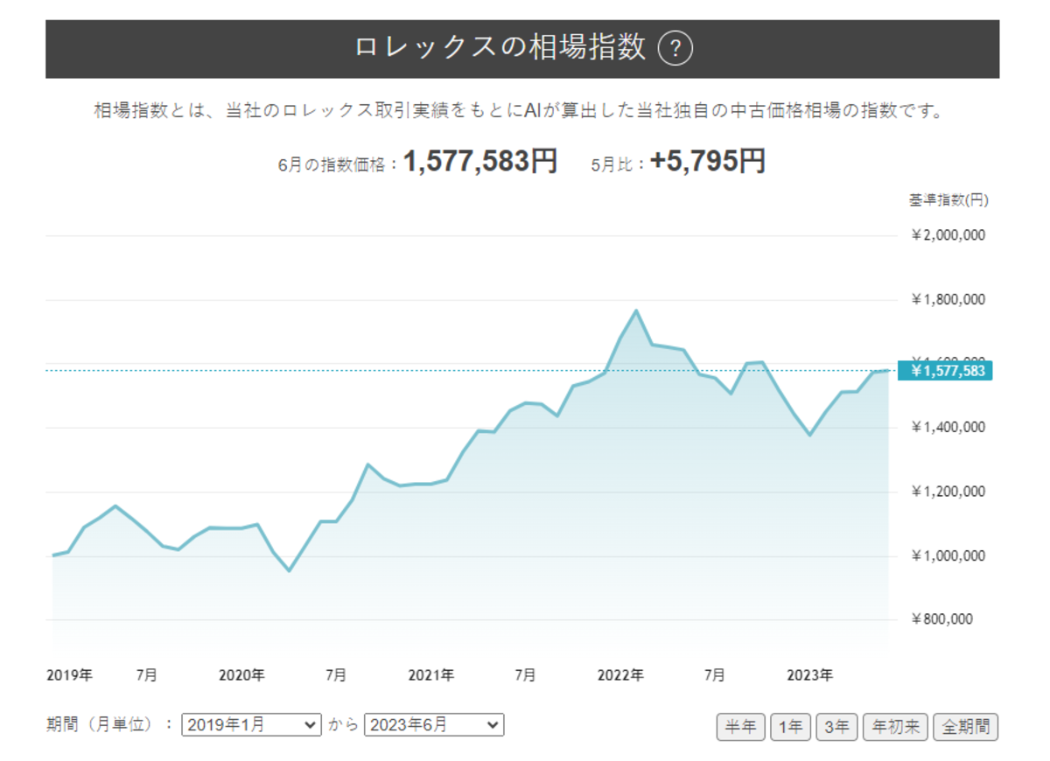1050x761 pixels.
Task: Click the ¥1,000,000 axis label
Action: coord(948,556)
